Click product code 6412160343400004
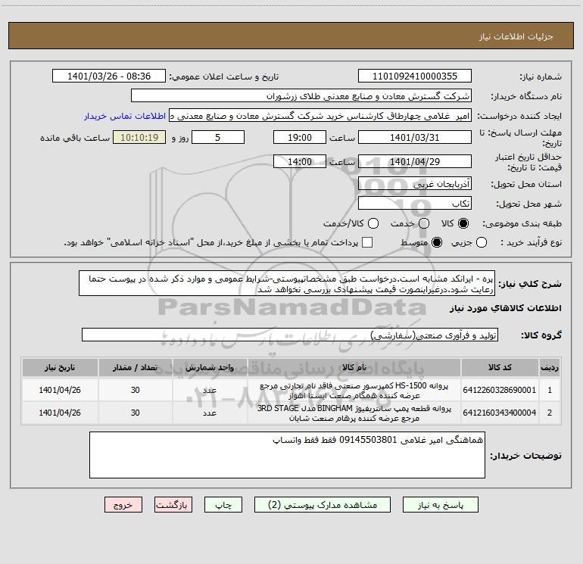 pyautogui.click(x=500, y=413)
